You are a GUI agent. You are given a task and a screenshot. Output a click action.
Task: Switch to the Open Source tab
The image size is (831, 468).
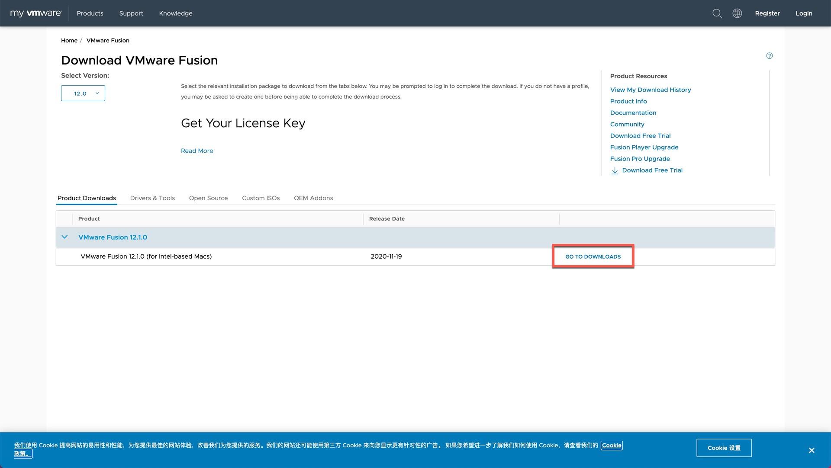(208, 198)
